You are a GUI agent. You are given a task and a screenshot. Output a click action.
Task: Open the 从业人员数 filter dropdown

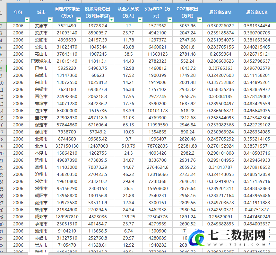coord(140,20)
